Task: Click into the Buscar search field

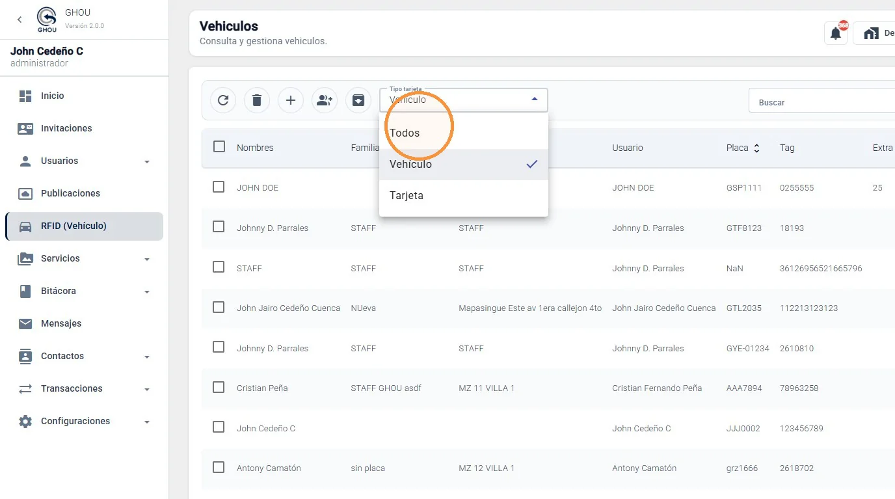Action: [x=822, y=101]
